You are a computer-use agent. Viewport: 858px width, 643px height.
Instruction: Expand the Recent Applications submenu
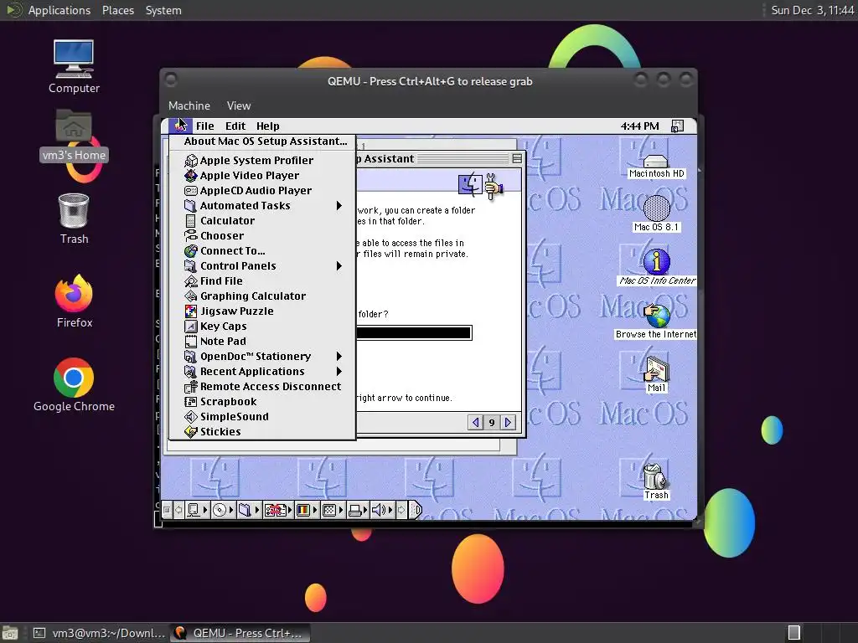pos(262,371)
